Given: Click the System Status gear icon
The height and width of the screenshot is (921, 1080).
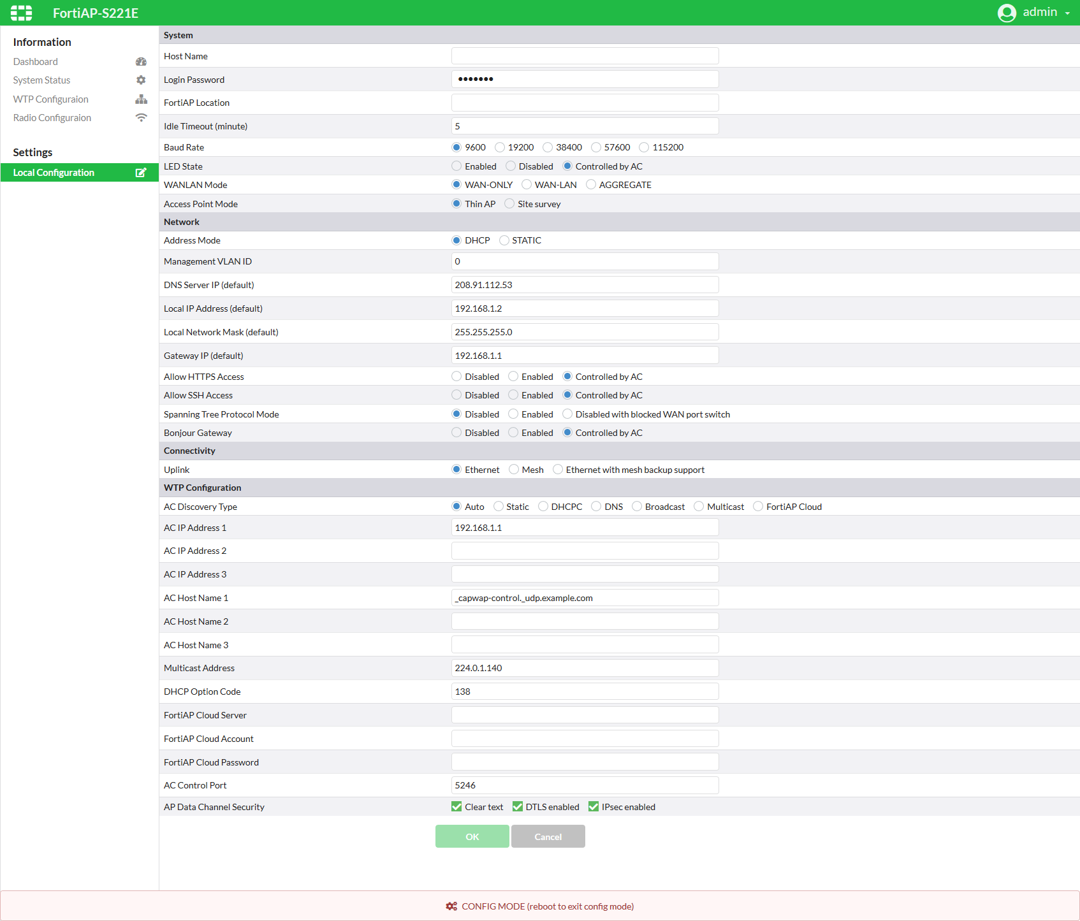Looking at the screenshot, I should click(141, 80).
